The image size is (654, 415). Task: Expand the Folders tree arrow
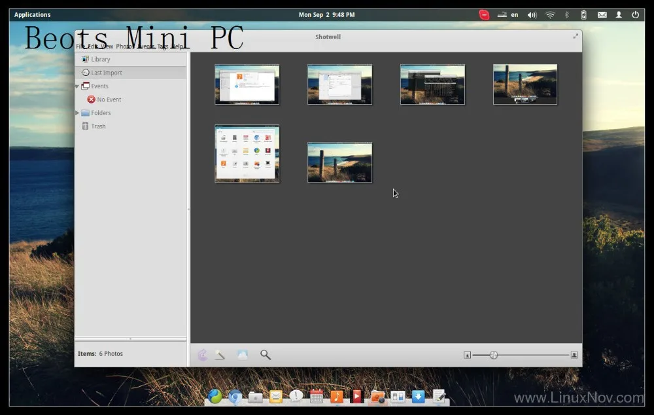(77, 113)
